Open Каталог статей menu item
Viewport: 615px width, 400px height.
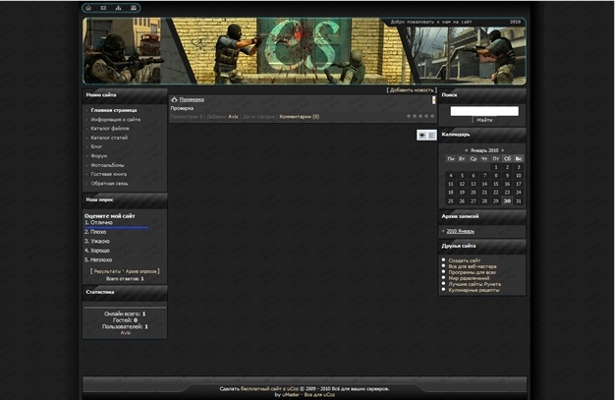click(109, 138)
